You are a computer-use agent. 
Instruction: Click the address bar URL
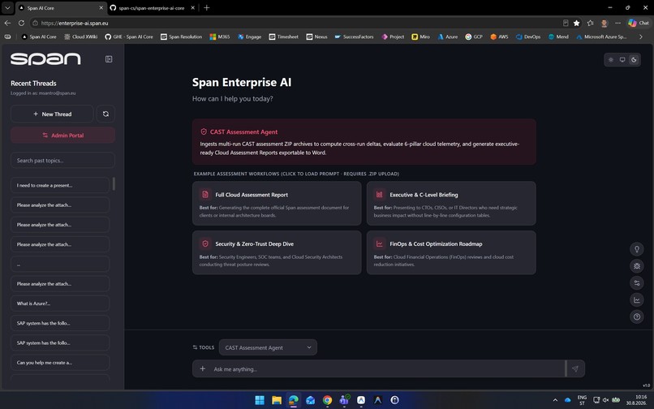pos(75,23)
